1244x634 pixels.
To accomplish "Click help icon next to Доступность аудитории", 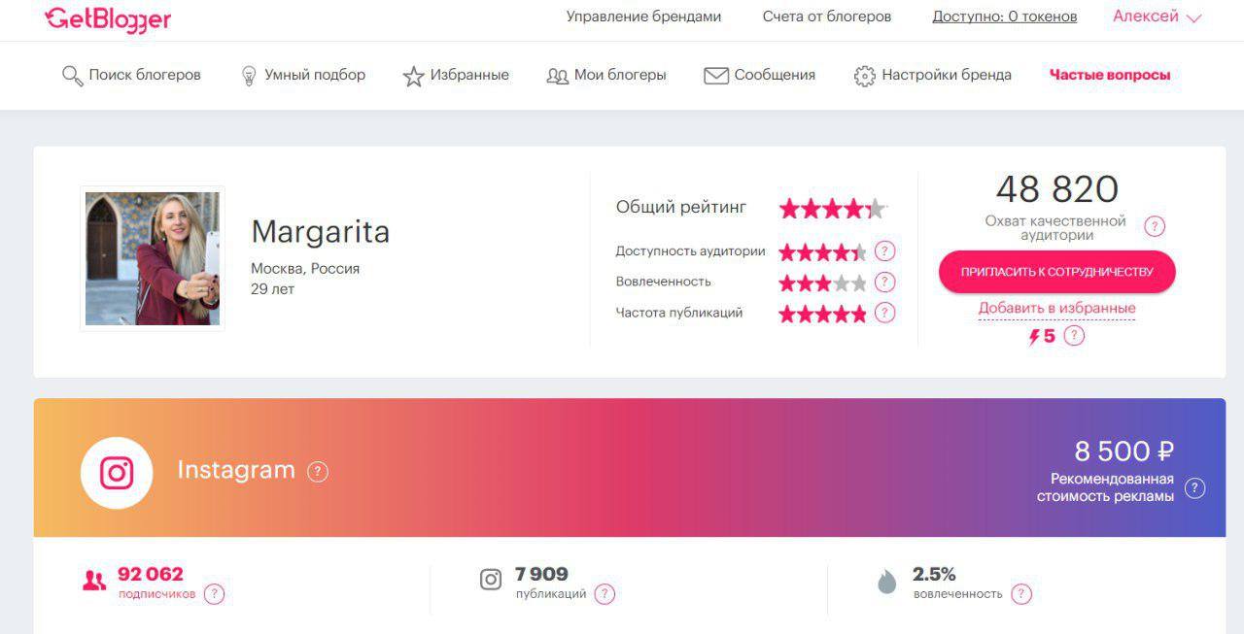I will pos(884,251).
